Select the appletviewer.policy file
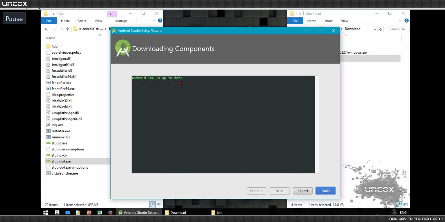Image resolution: width=445 pixels, height=222 pixels. click(x=66, y=52)
